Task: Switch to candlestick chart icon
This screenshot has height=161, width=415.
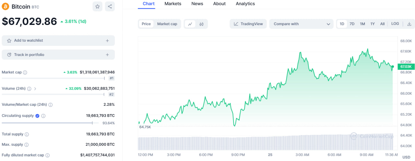Action: point(201,24)
